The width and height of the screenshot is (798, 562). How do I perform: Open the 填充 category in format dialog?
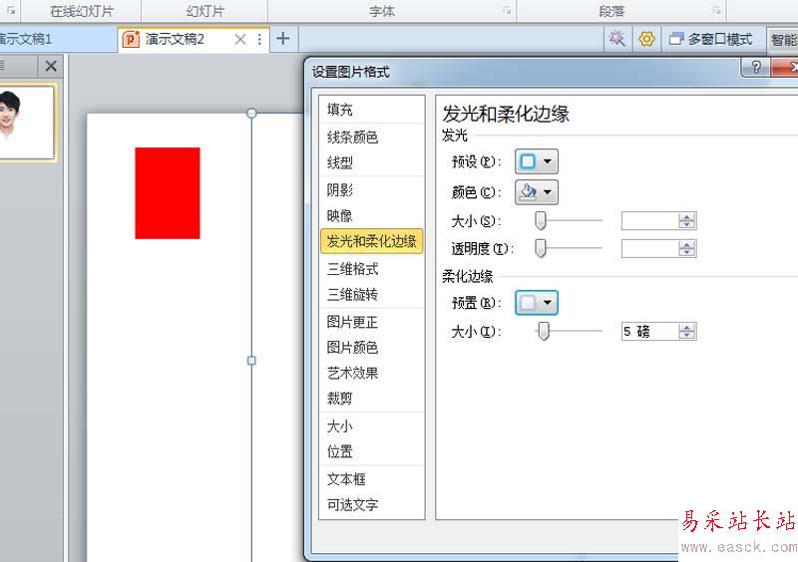click(371, 110)
